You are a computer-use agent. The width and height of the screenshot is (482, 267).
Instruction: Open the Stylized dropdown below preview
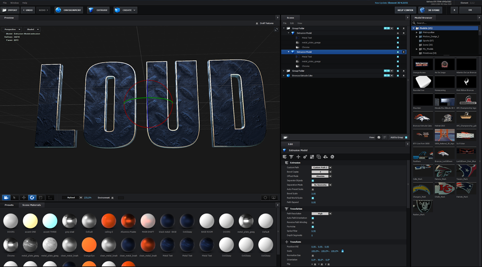click(x=72, y=197)
